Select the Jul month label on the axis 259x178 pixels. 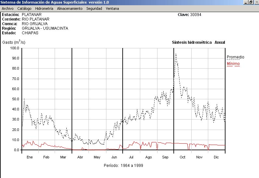[131, 157]
